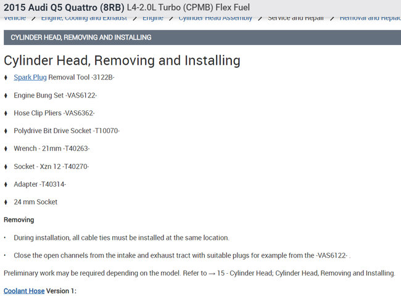Select text Adapter -T40314-
Image resolution: width=401 pixels, height=299 pixels.
coord(40,184)
